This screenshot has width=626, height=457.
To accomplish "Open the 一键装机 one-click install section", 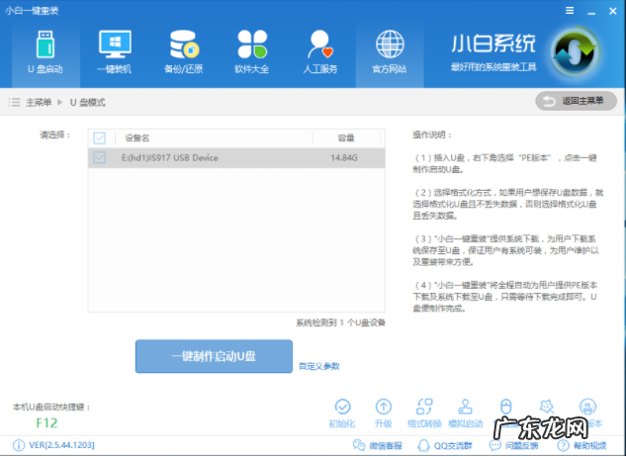I will (x=114, y=53).
